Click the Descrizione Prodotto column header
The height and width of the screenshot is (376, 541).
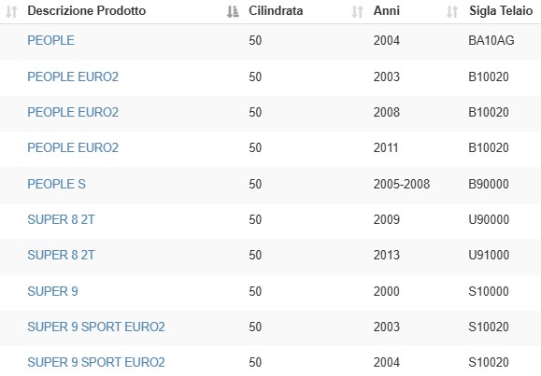(x=87, y=10)
